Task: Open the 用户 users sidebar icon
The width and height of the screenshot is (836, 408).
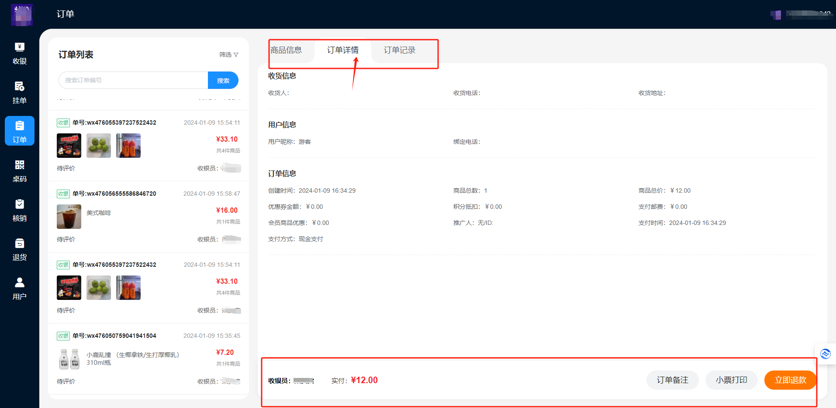Action: pyautogui.click(x=20, y=289)
